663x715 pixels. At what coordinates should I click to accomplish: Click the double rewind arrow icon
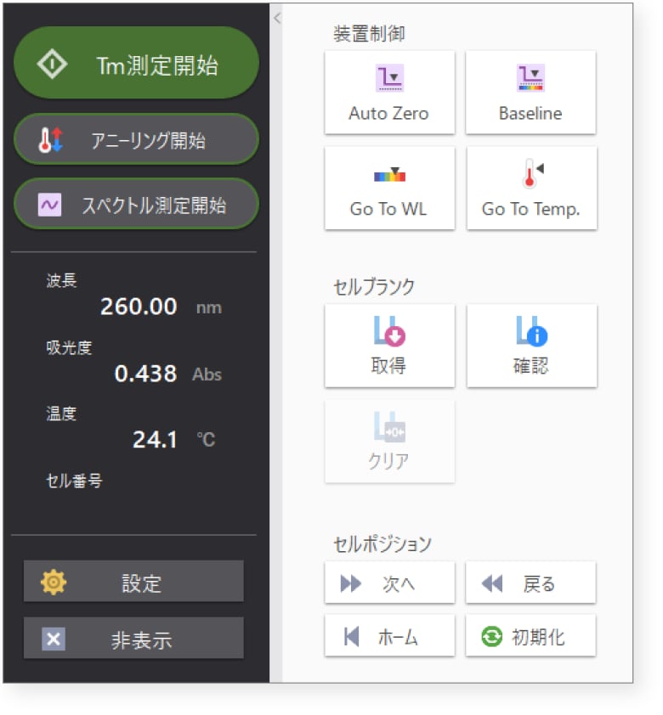click(492, 583)
